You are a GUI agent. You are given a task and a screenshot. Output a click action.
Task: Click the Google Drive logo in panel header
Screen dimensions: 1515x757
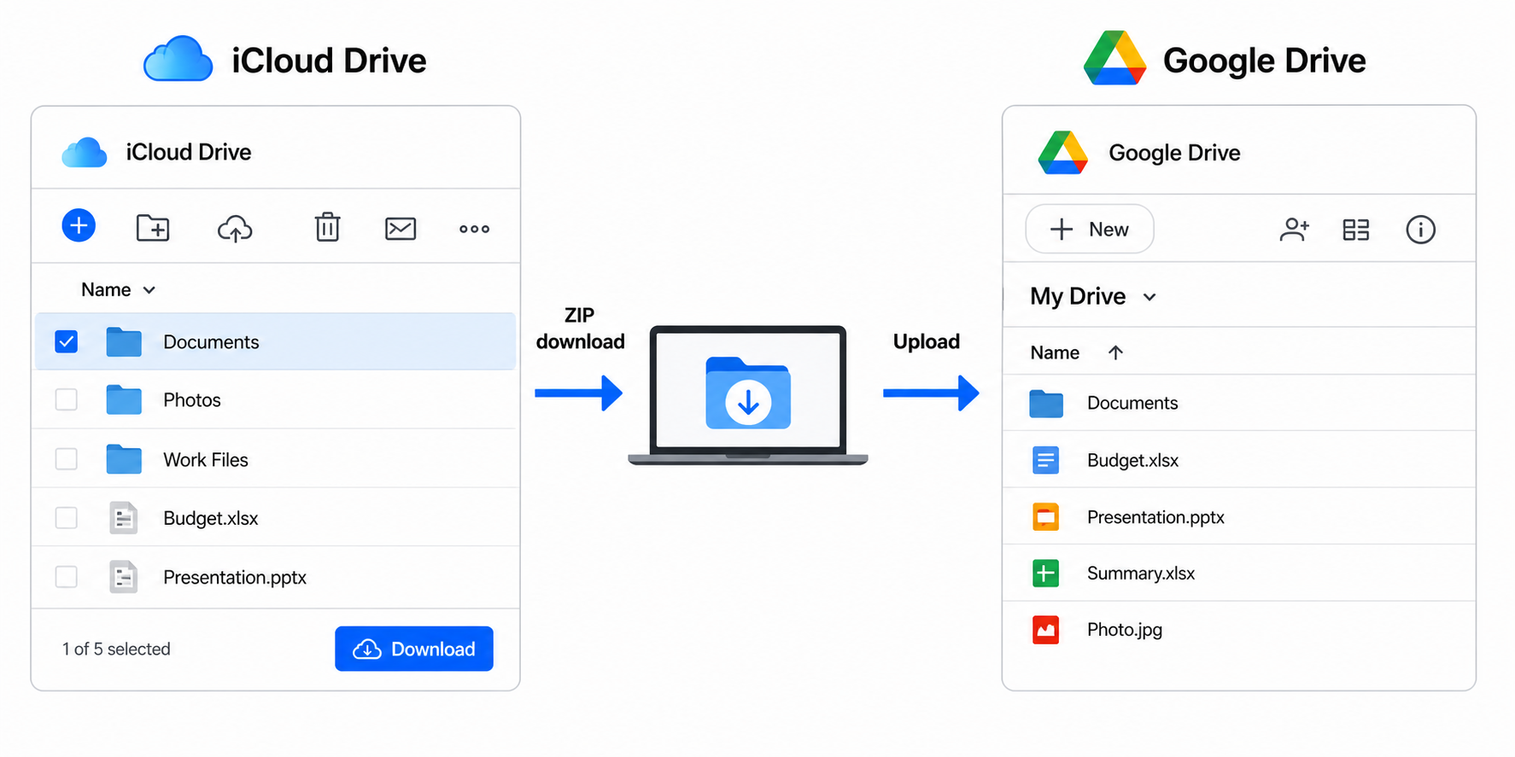point(1062,153)
